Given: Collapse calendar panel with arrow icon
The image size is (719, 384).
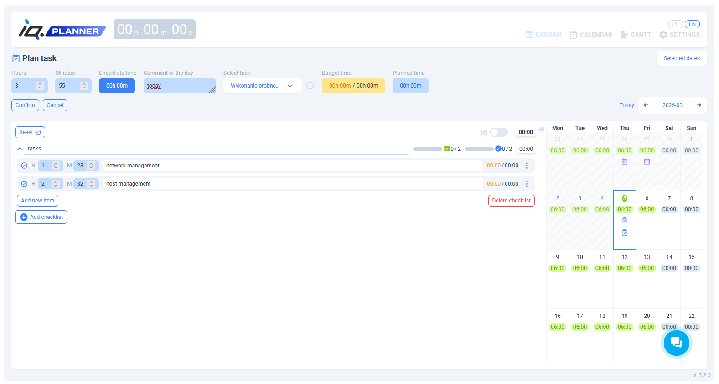Looking at the screenshot, I should pos(541,129).
